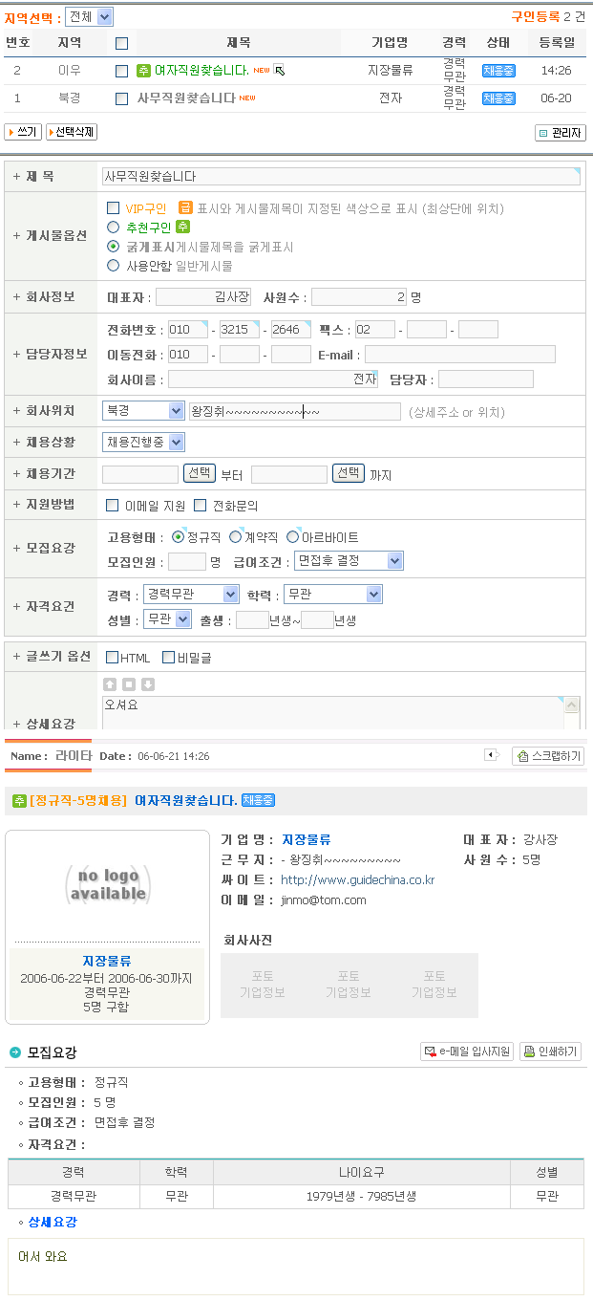Viewport: 593px width, 1301px height.
Task: Click the 인쇄하기 print button
Action: [551, 1052]
